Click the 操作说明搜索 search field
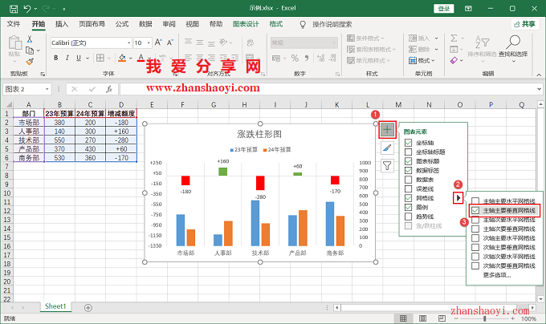The height and width of the screenshot is (324, 546). 332,24
